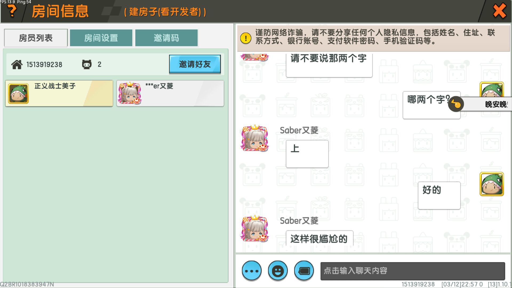
Task: Click green dinosaur avatar beside 好的 message
Action: pyautogui.click(x=492, y=184)
